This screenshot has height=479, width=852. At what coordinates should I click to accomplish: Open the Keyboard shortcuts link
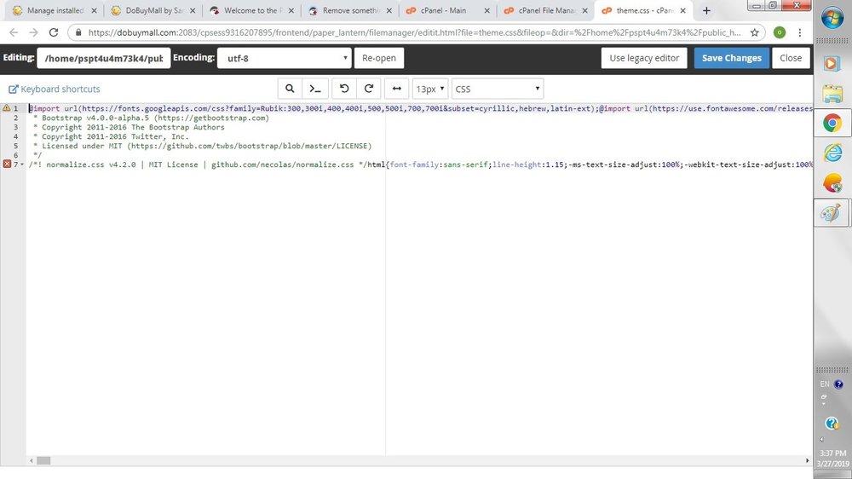pyautogui.click(x=55, y=89)
